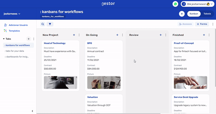Open the search magnifier tool
Image resolution: width=216 pixels, height=114 pixels.
43,24
